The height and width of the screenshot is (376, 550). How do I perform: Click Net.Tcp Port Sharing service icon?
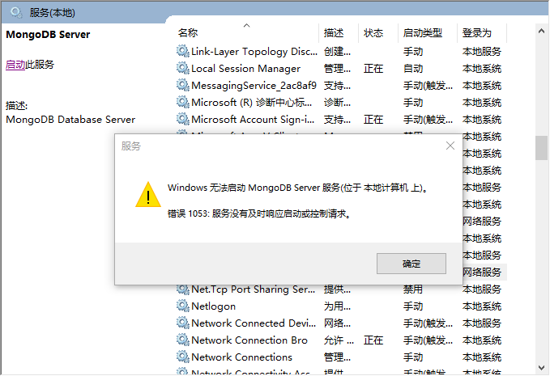point(183,289)
